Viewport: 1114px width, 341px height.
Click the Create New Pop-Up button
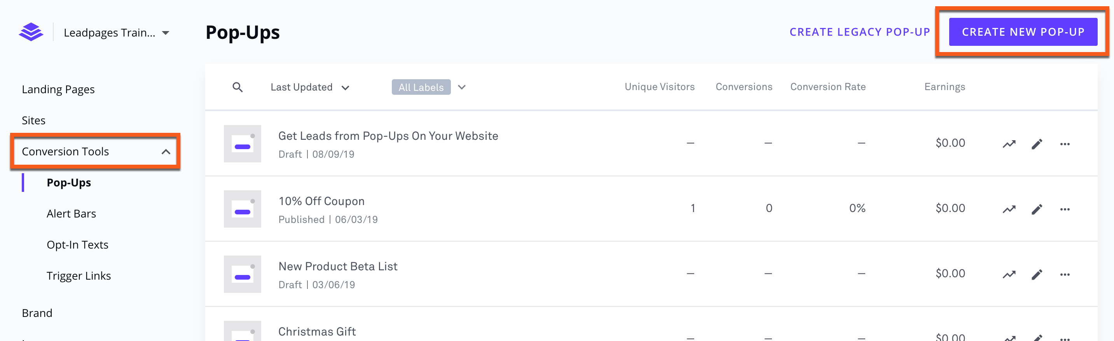(x=1022, y=31)
